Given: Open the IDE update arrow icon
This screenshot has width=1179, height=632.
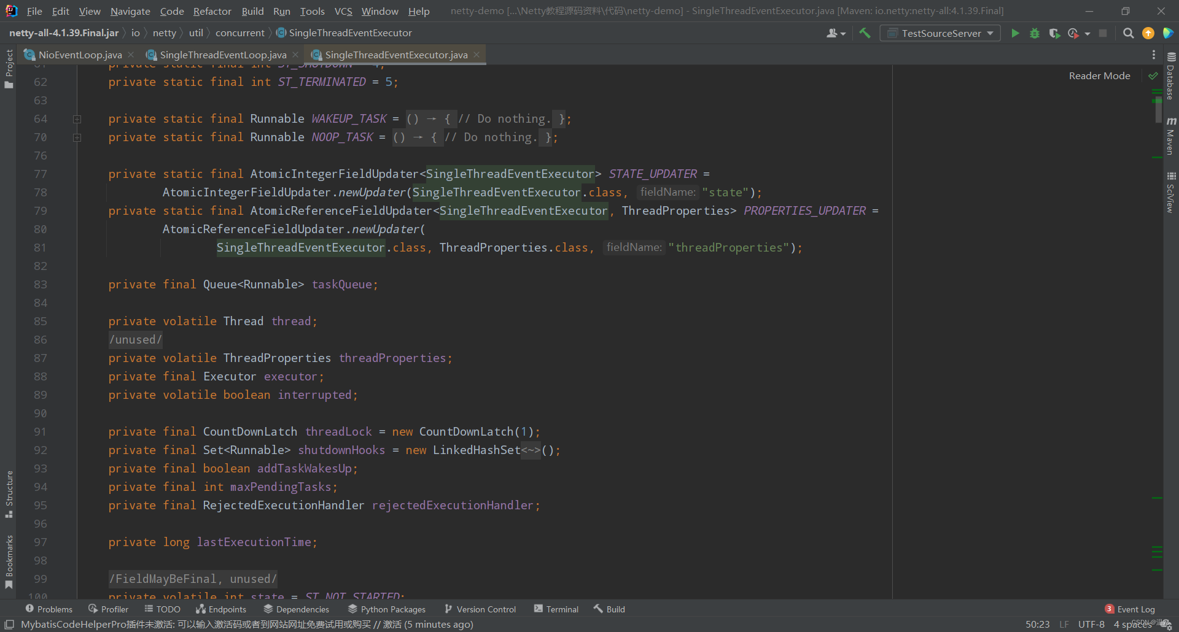Looking at the screenshot, I should coord(1148,33).
